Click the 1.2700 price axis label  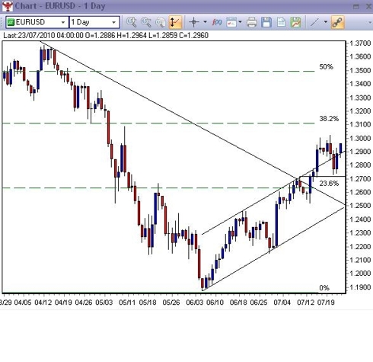coord(360,179)
